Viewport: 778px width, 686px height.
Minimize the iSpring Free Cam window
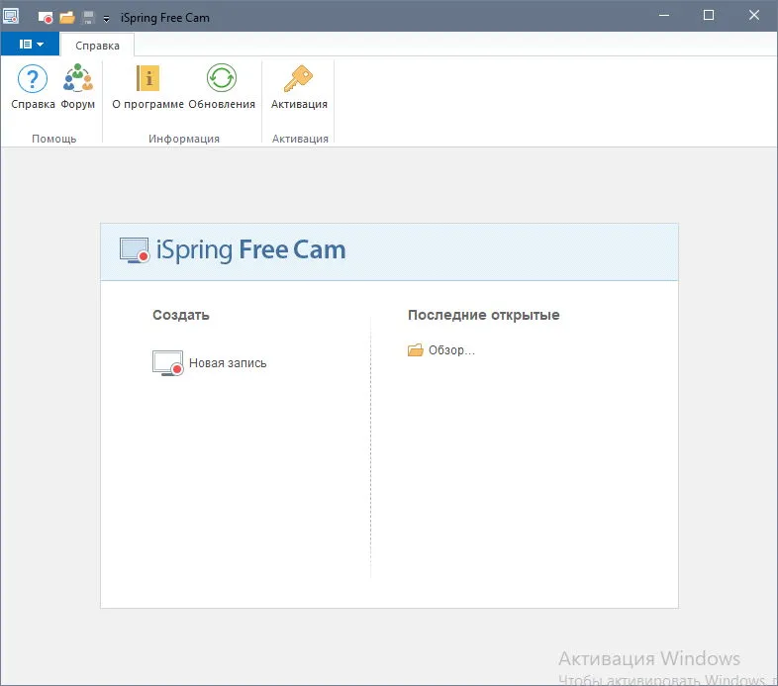tap(664, 16)
